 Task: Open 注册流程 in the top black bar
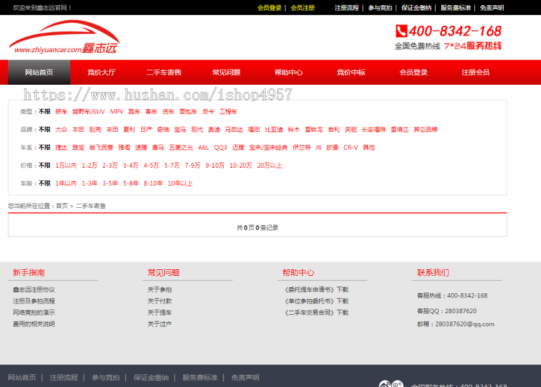click(x=346, y=8)
